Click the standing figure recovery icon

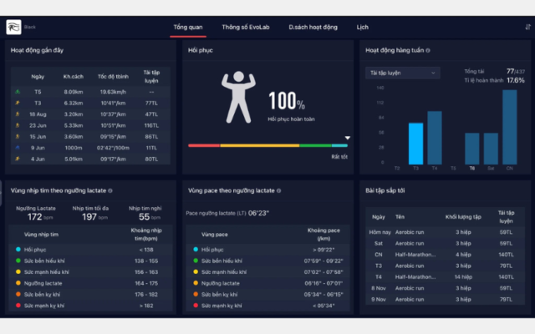point(238,97)
